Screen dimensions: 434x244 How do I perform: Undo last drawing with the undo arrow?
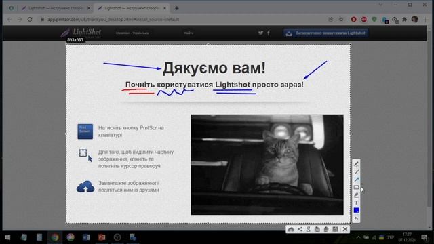[x=356, y=218]
